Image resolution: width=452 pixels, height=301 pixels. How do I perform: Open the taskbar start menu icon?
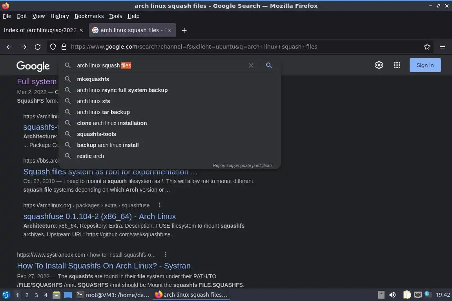click(6, 295)
